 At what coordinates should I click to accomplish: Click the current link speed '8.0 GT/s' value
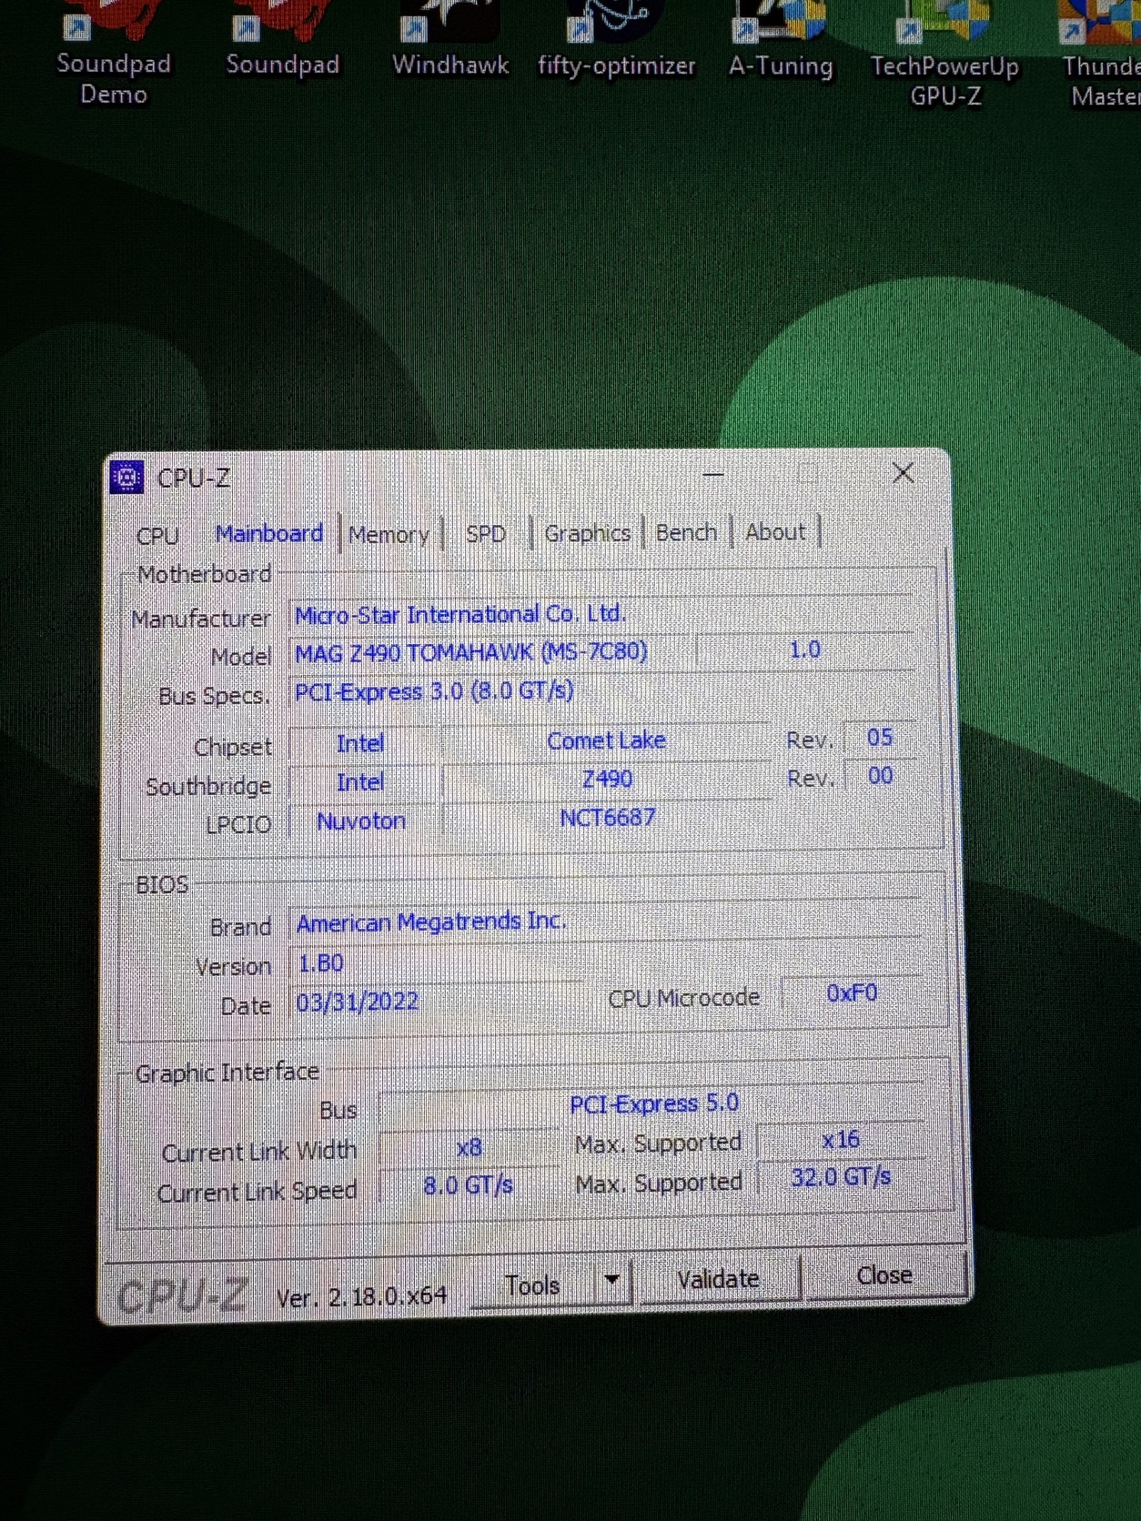[468, 1186]
